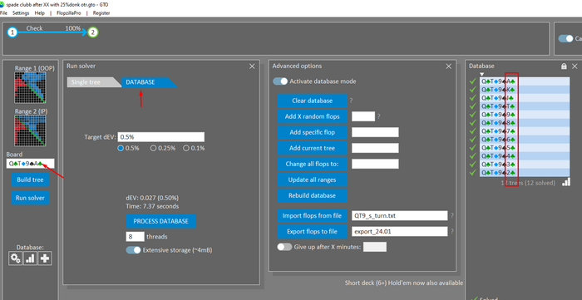Select the 0.25% target dEV radio button

pos(153,148)
